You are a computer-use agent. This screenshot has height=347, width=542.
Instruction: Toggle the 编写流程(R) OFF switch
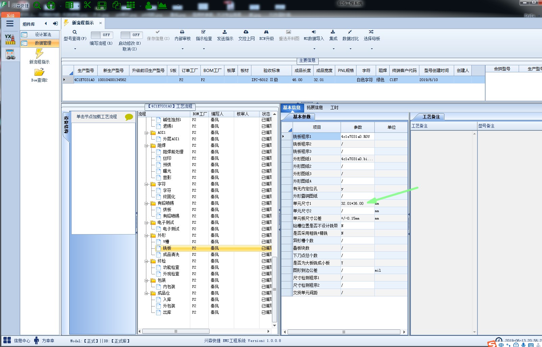point(102,35)
